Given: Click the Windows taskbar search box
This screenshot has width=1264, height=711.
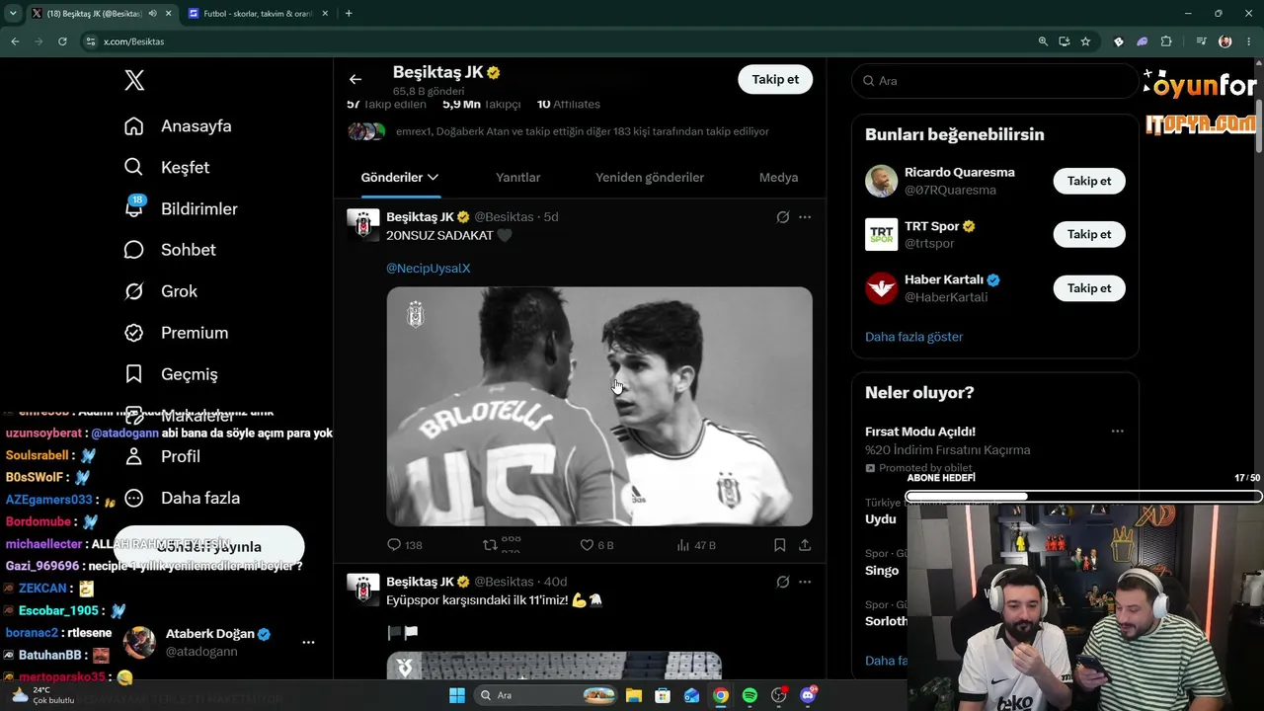Looking at the screenshot, I should [546, 695].
